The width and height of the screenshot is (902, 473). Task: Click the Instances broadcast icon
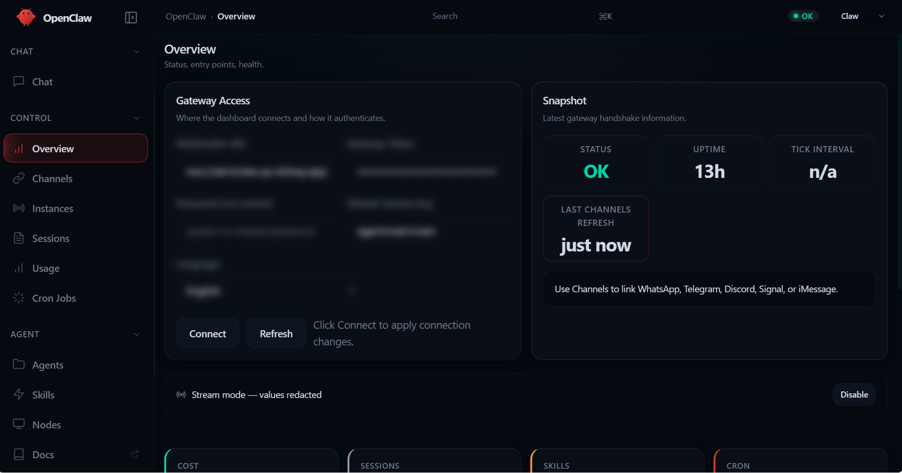pos(19,208)
